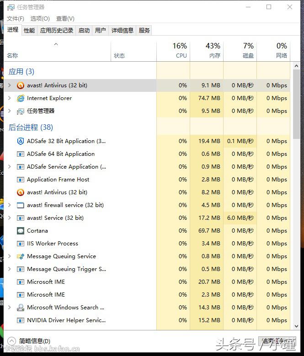Click Microsoft Windows Search's 14.3 MB value
Image resolution: width=304 pixels, height=356 pixels.
pyautogui.click(x=209, y=308)
